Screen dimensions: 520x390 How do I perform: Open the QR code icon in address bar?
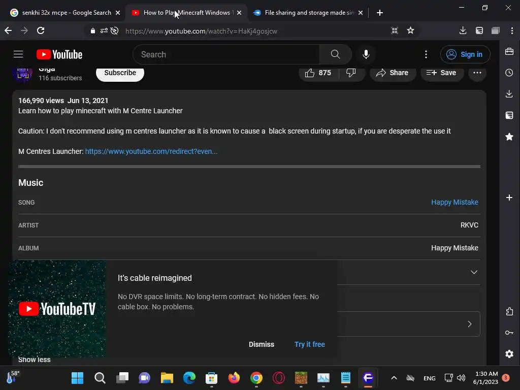pos(394,30)
